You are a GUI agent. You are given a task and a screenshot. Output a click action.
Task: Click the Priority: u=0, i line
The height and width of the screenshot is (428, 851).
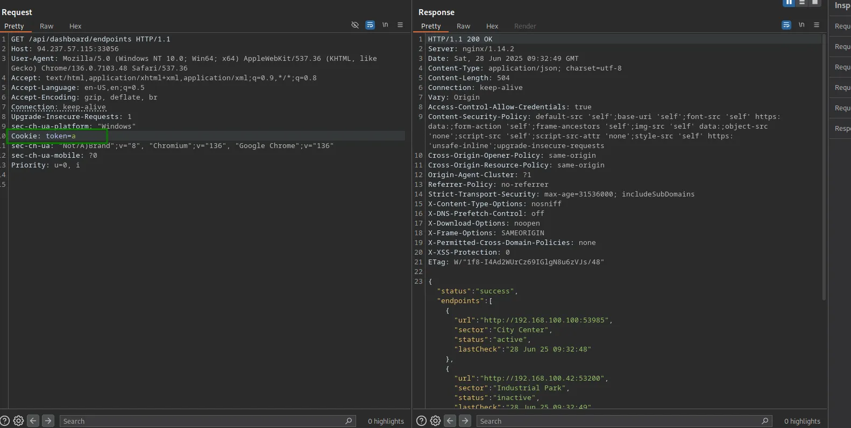click(45, 165)
